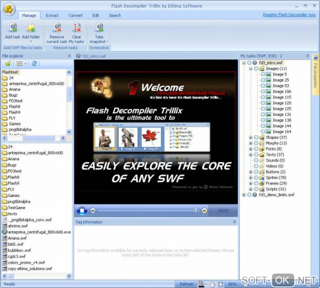Check the Shapes (37) checkbox
The height and width of the screenshot is (288, 320).
coord(256,138)
